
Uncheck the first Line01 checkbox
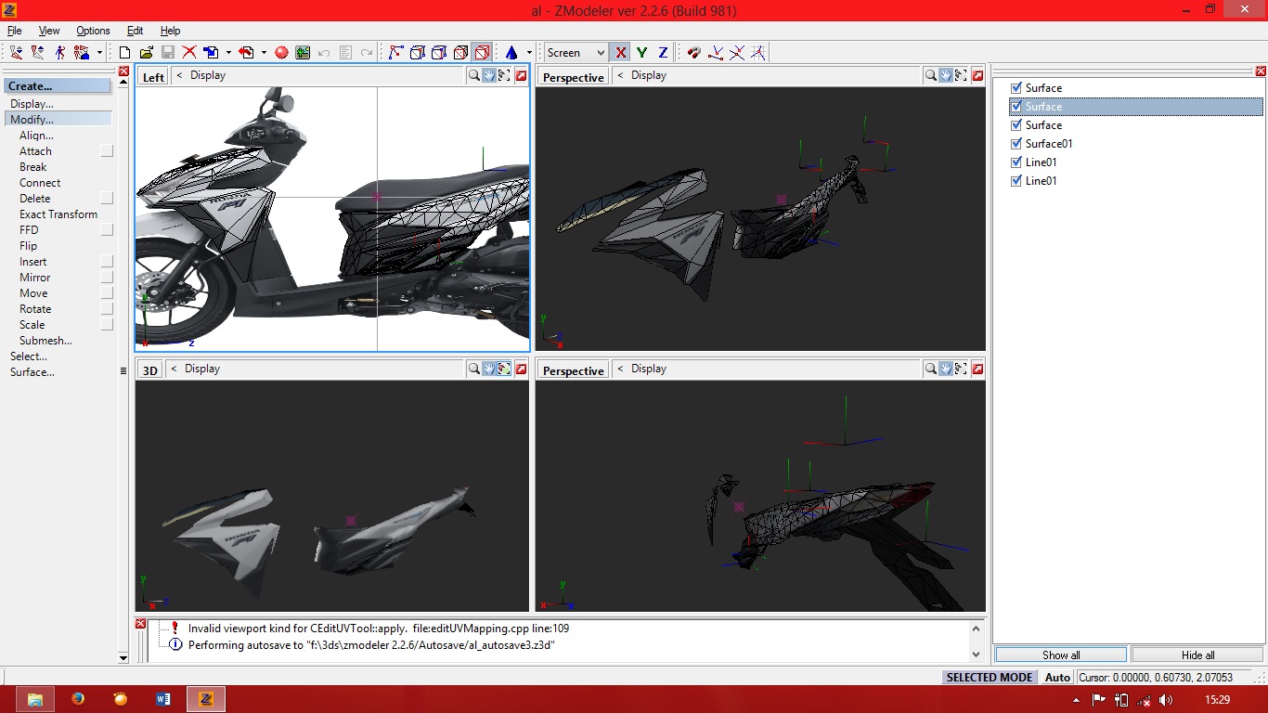point(1016,162)
